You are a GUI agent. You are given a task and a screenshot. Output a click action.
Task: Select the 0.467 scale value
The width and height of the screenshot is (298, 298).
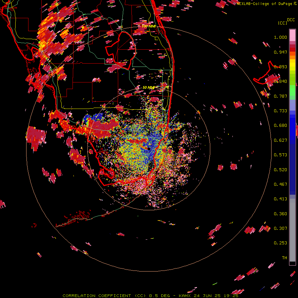[x=280, y=184]
